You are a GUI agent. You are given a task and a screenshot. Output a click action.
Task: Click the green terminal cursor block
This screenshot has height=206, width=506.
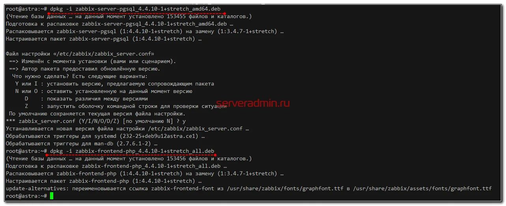click(x=51, y=196)
